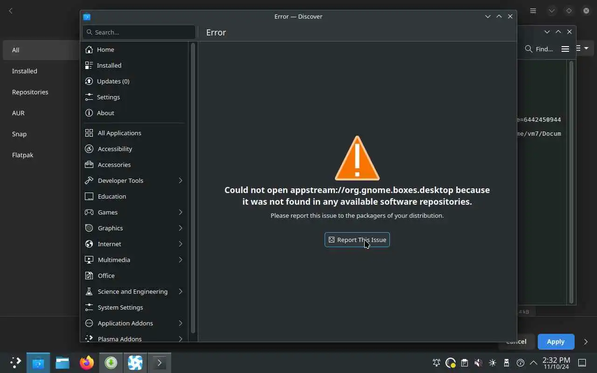Click the Internet globe icon
597x373 pixels.
tap(89, 244)
